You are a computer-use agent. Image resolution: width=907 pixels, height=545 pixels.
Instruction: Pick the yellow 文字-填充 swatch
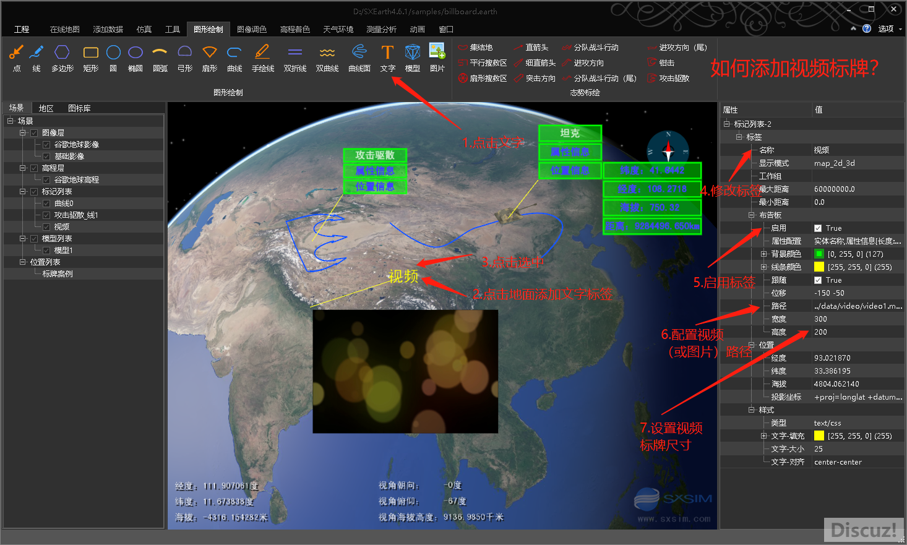[x=819, y=436]
